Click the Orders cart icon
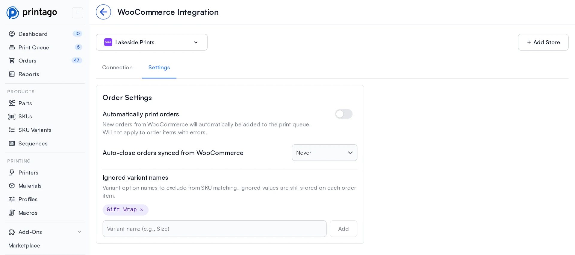Image resolution: width=575 pixels, height=255 pixels. (12, 61)
